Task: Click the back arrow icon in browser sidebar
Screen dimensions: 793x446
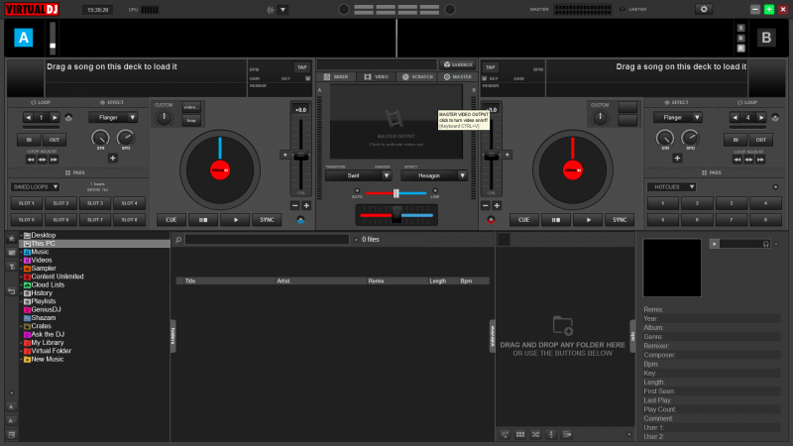Action: click(11, 291)
